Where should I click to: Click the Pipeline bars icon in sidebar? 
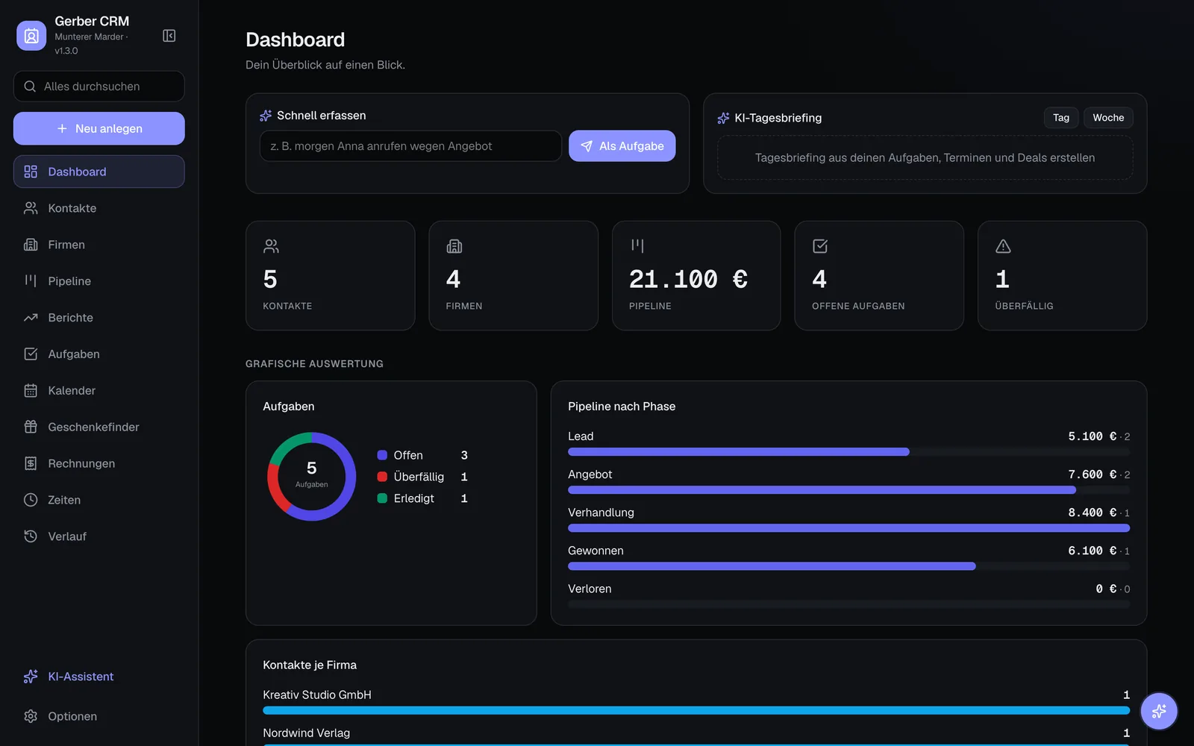[31, 281]
